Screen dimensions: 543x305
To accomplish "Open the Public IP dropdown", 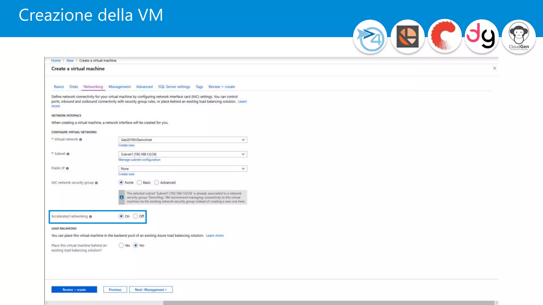I will click(x=183, y=169).
